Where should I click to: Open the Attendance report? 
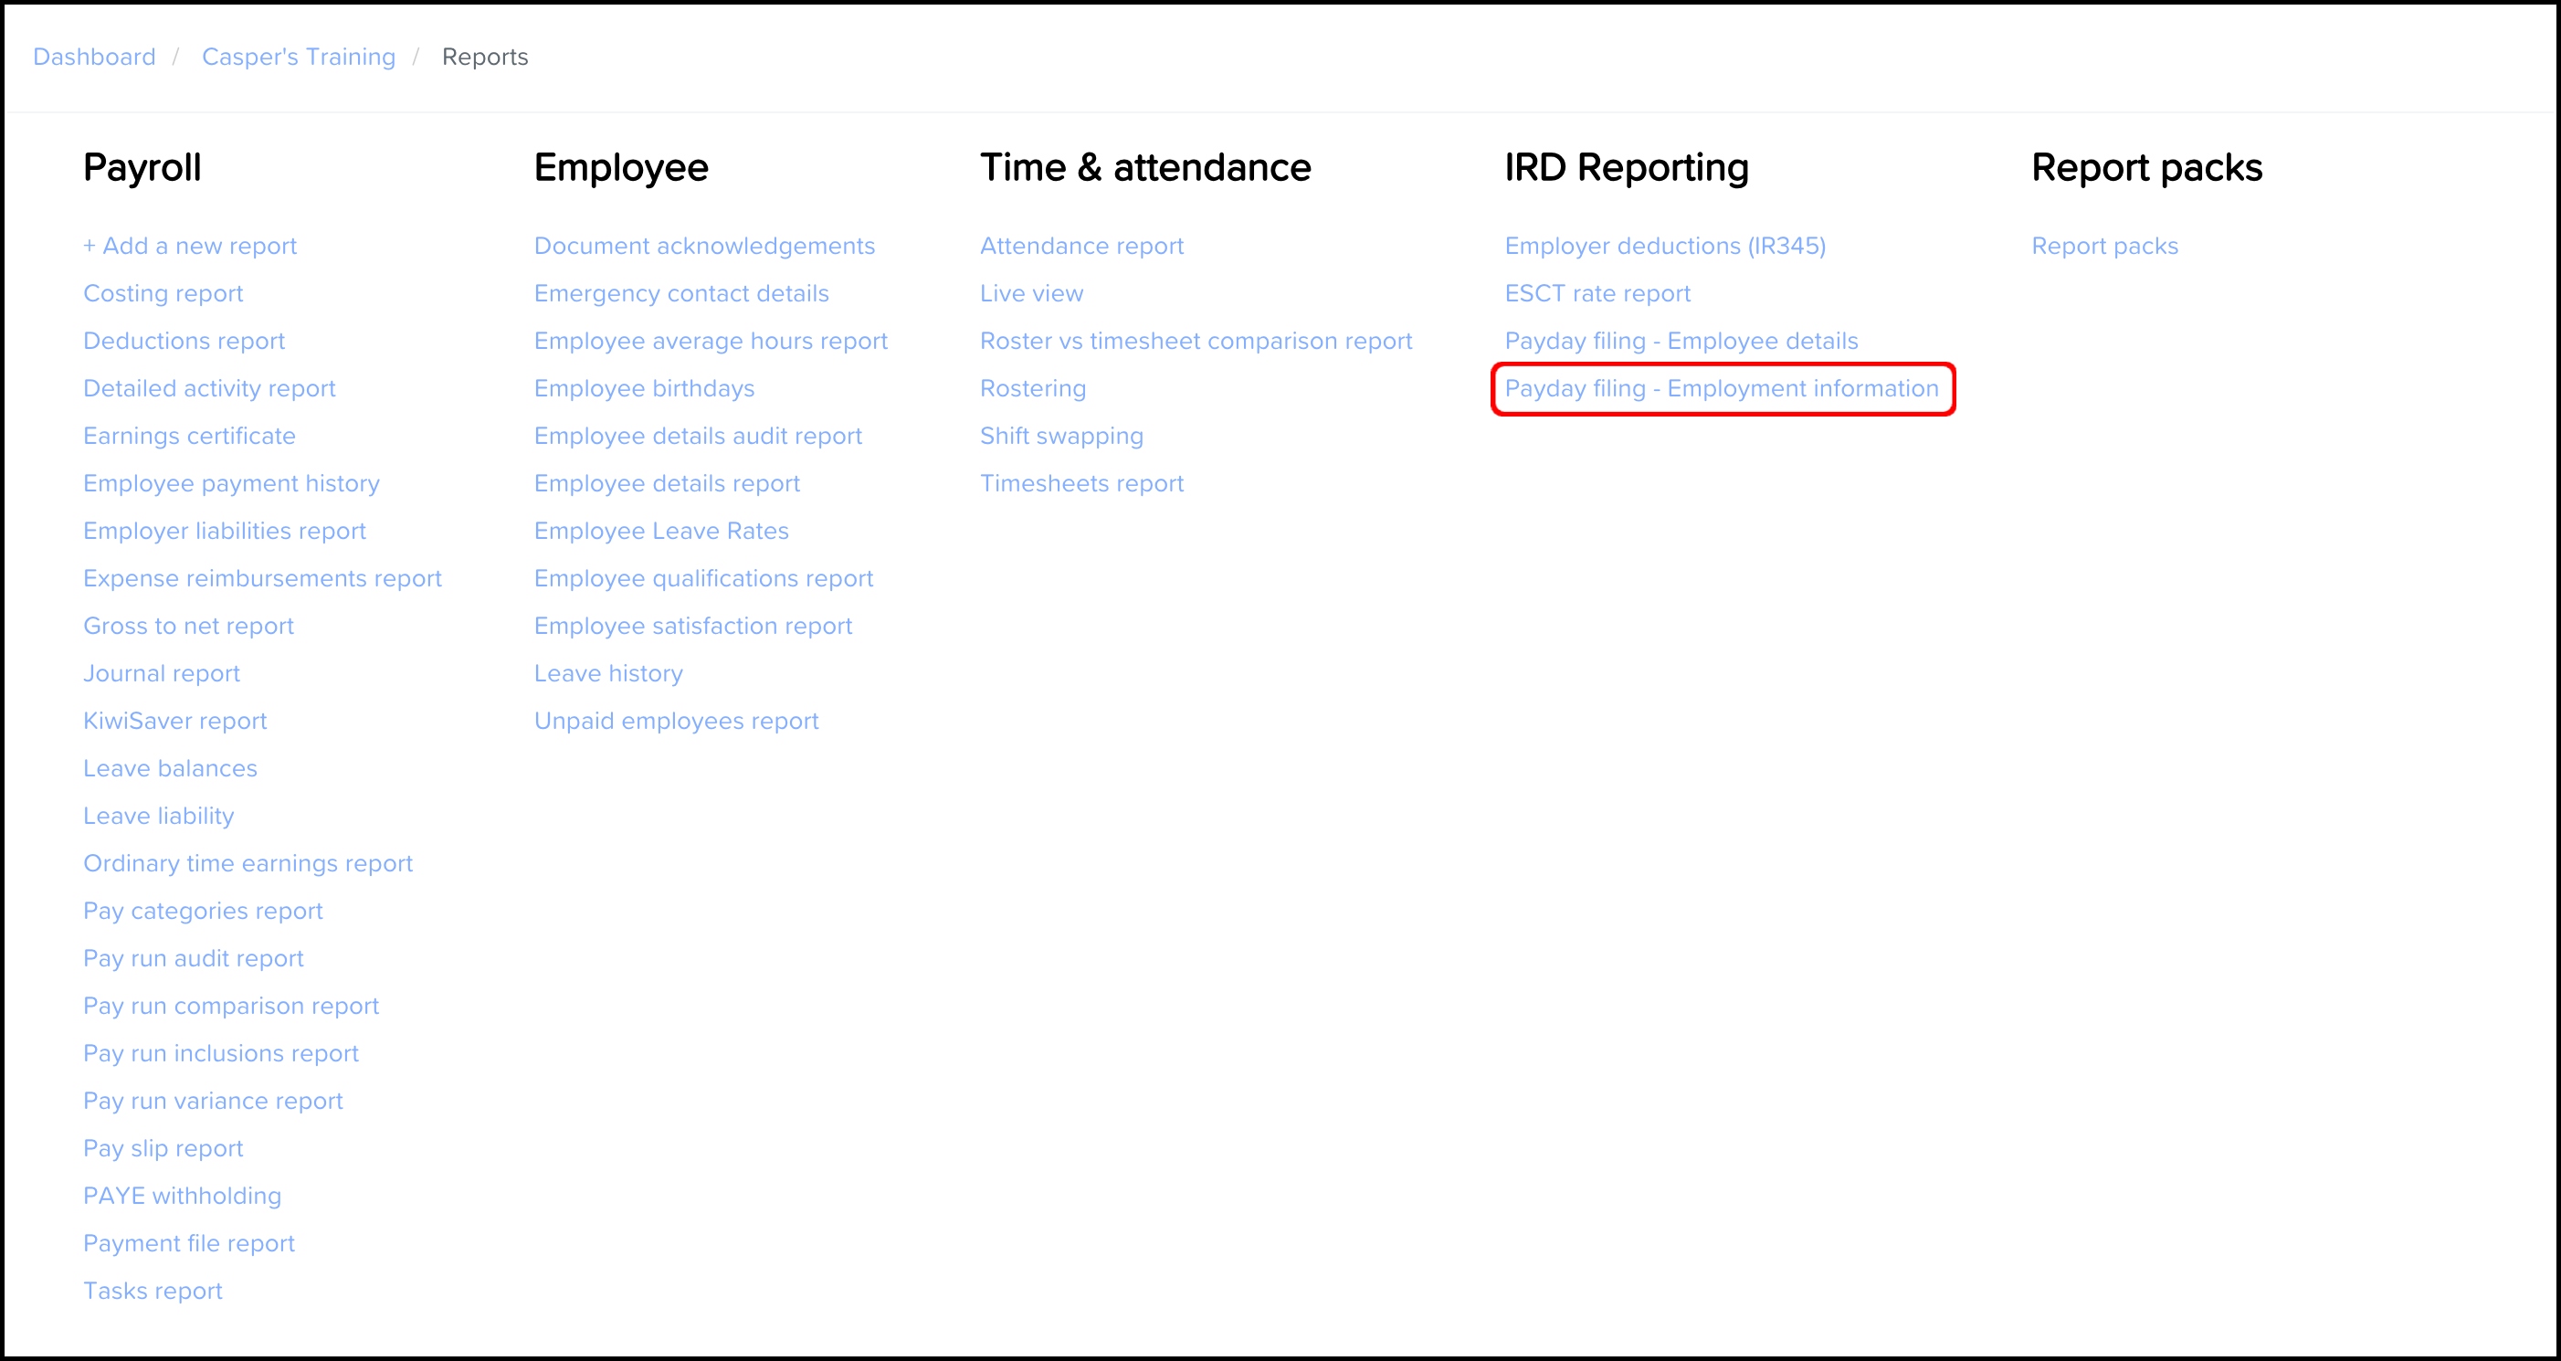point(1081,246)
